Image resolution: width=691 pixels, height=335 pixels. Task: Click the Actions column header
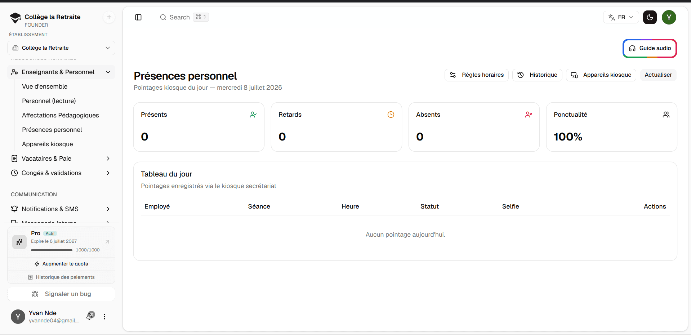(x=655, y=206)
